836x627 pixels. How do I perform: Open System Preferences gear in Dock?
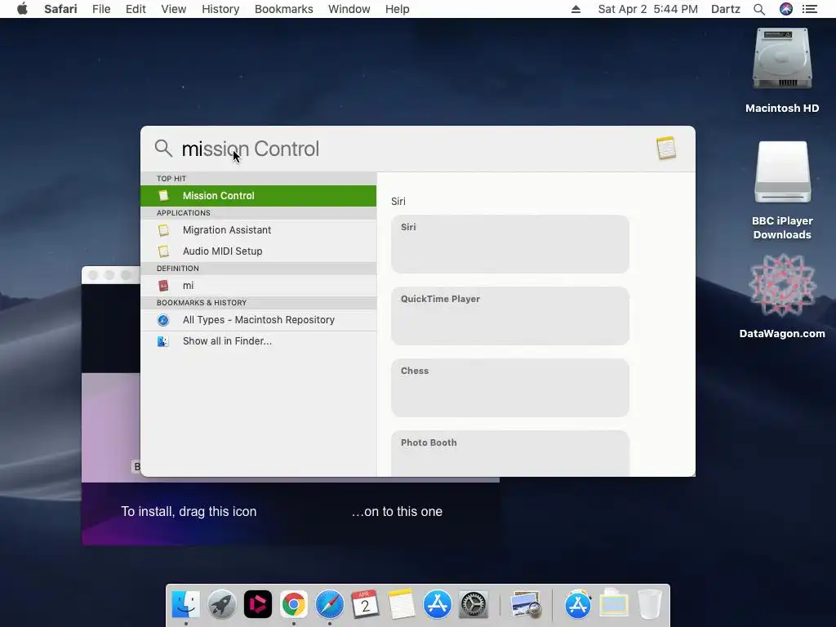(x=474, y=605)
